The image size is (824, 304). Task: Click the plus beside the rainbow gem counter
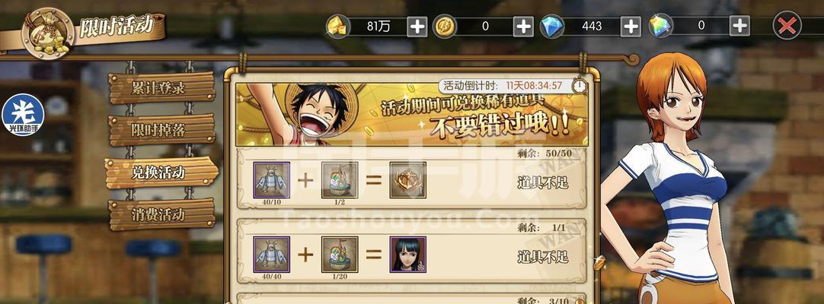point(739,26)
